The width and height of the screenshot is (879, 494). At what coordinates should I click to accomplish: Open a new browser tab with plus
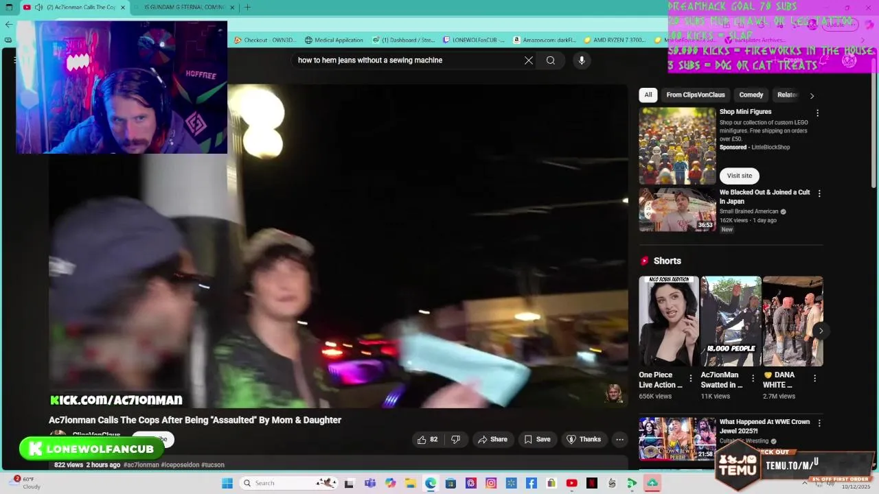coord(247,8)
